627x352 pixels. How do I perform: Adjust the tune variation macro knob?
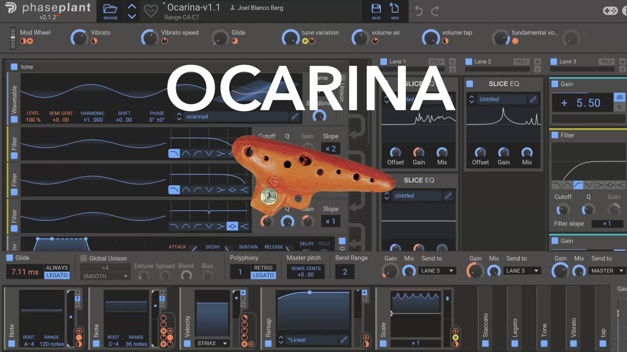pos(290,38)
